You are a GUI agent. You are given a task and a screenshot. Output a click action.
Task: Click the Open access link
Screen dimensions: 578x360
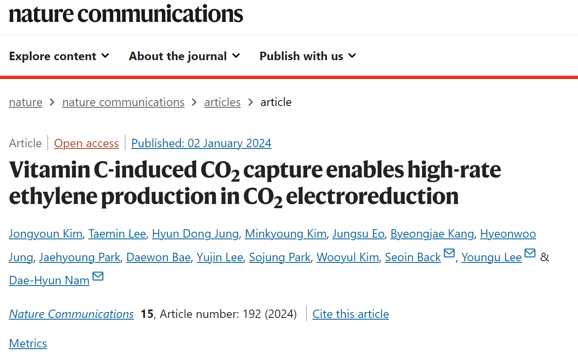click(x=87, y=143)
